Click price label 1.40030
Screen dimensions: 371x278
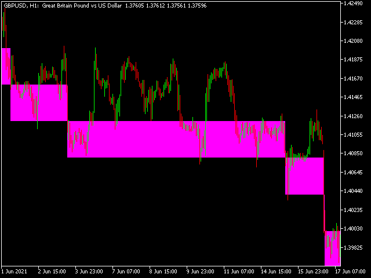coord(353,228)
